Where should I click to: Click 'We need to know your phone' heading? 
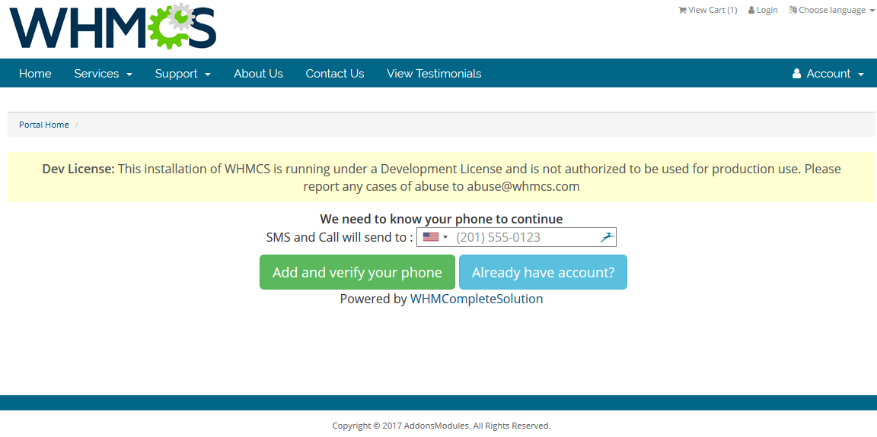pos(442,219)
